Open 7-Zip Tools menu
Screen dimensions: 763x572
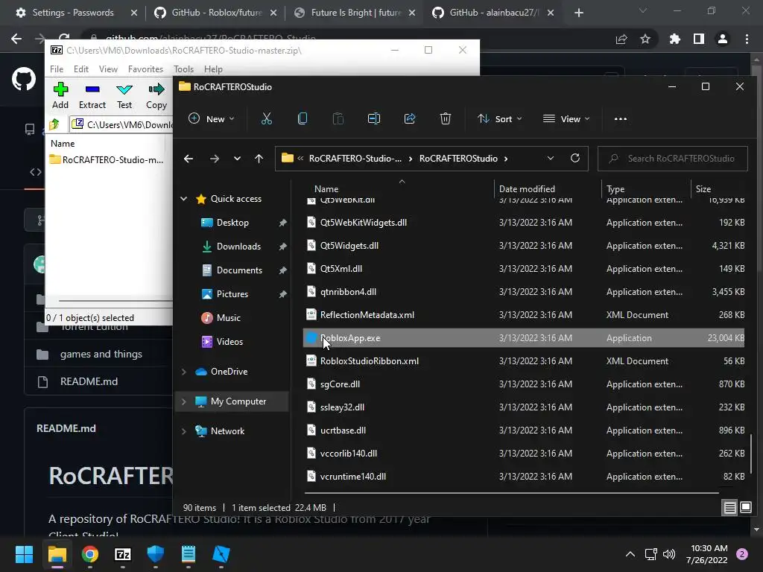point(183,69)
